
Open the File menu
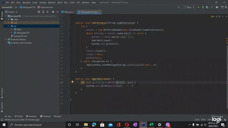pyautogui.click(x=7, y=2)
